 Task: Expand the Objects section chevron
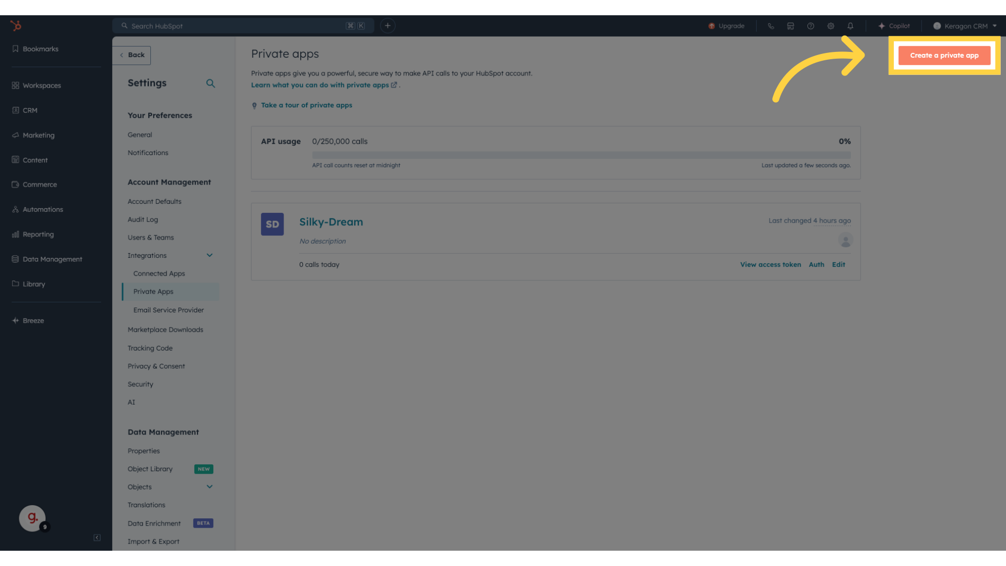point(210,486)
